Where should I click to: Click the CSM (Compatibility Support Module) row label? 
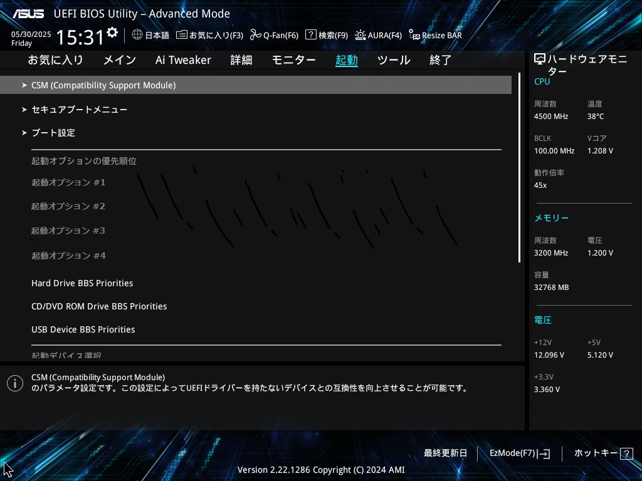tap(103, 85)
